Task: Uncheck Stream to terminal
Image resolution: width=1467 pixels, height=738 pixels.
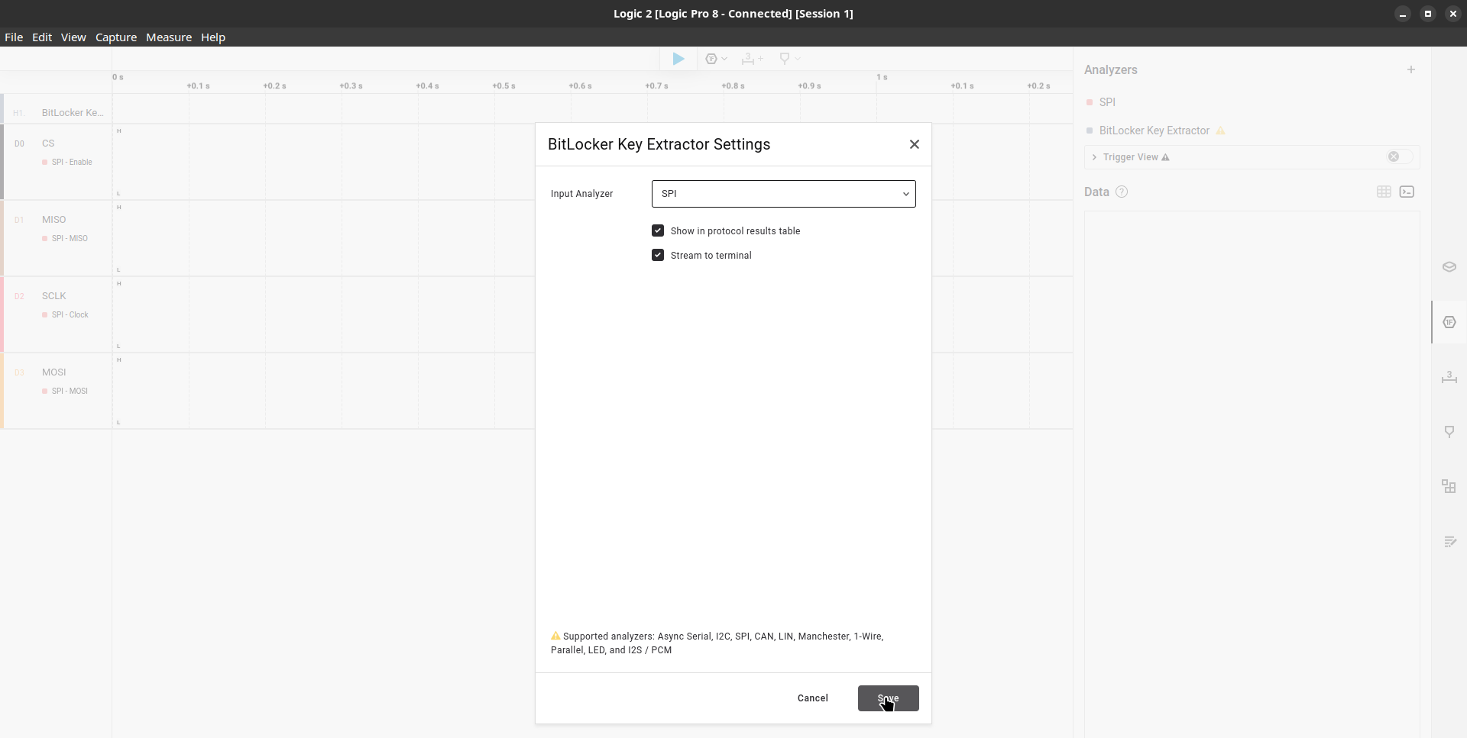Action: click(658, 255)
